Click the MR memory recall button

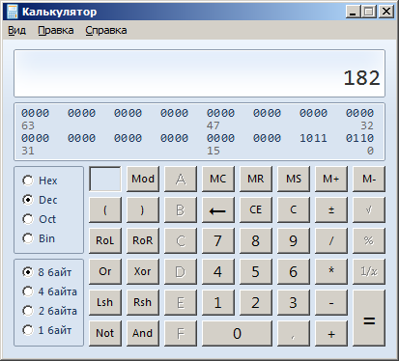(256, 179)
